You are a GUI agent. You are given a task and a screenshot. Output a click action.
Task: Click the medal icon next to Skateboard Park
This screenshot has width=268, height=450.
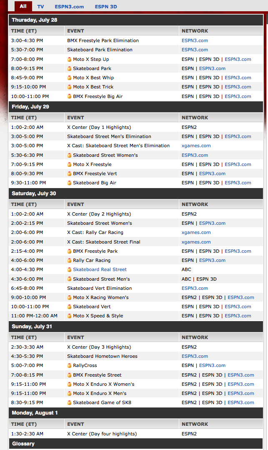coord(70,68)
